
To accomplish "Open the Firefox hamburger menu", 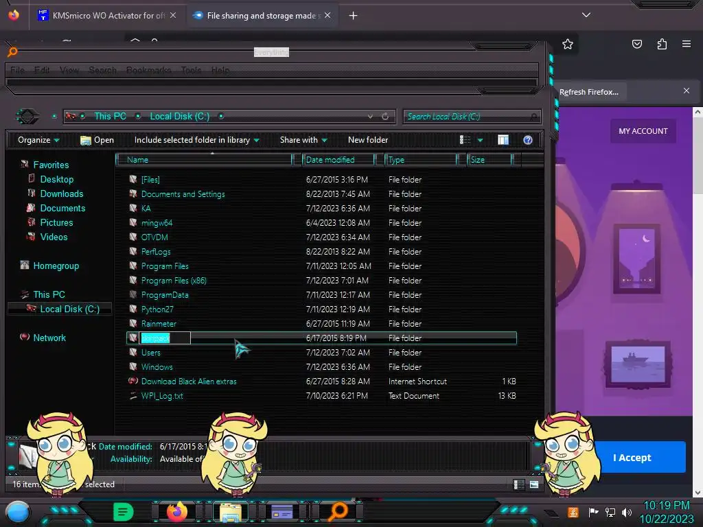I will [x=687, y=44].
